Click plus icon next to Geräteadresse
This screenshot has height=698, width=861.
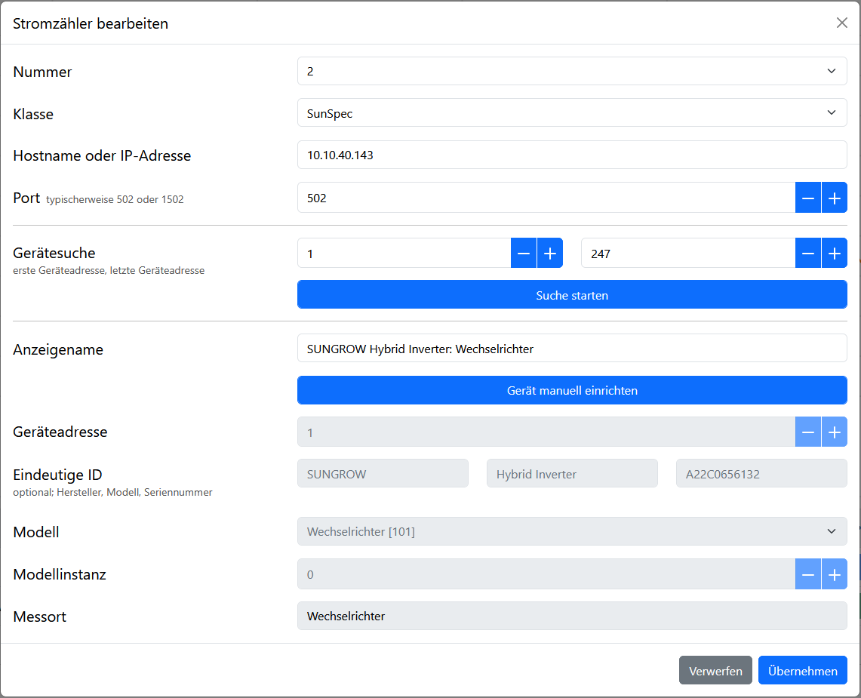pos(834,432)
